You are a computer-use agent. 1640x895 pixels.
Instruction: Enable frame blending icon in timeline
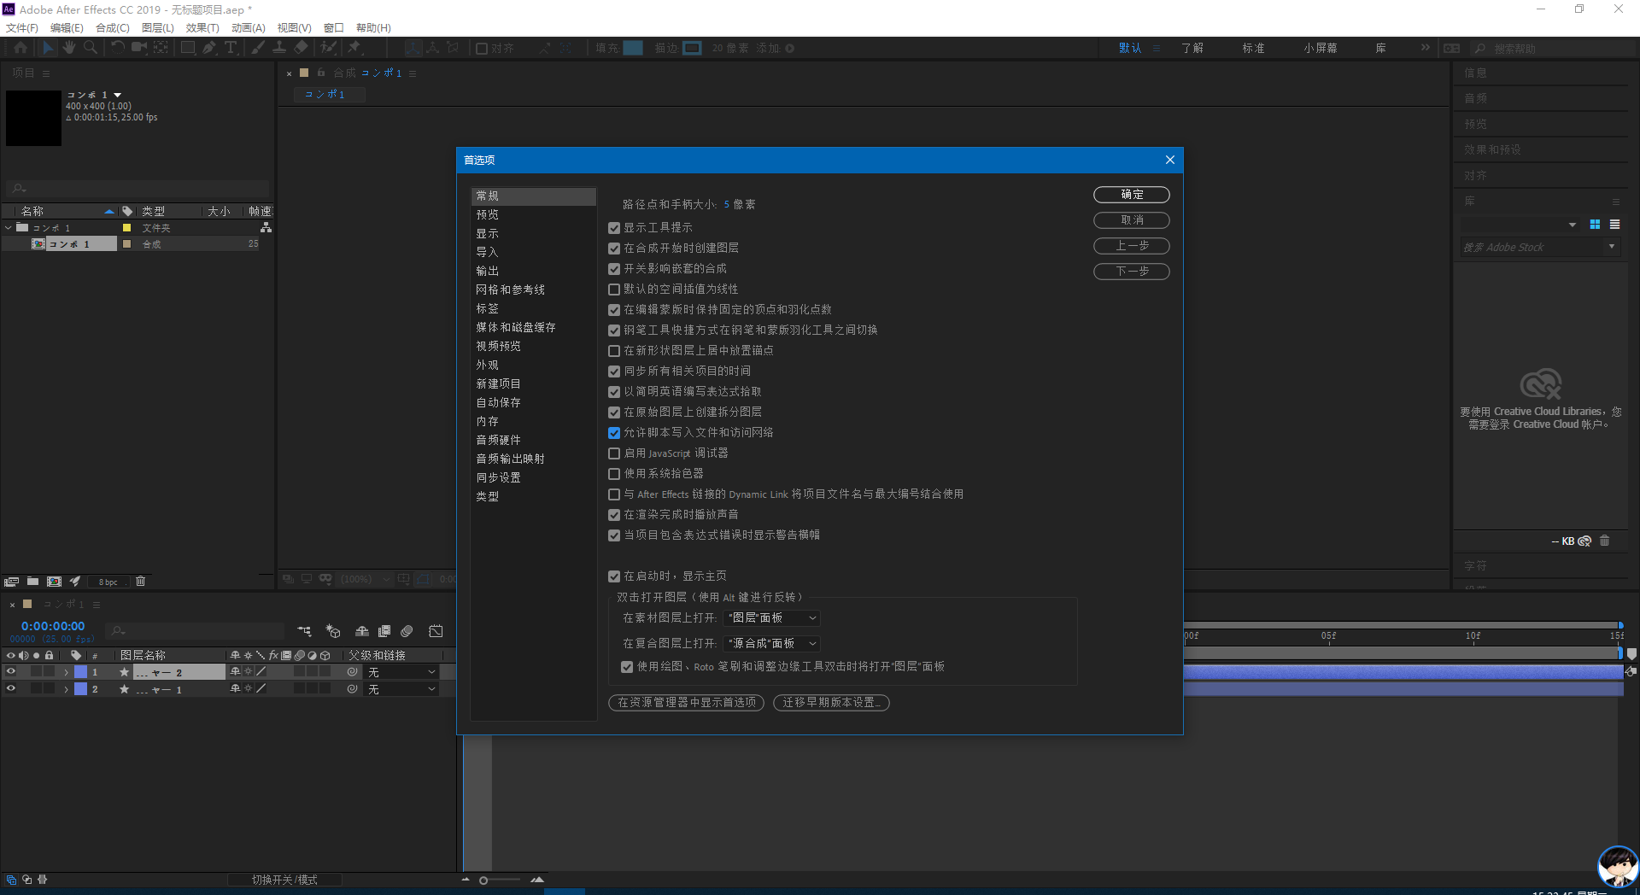(x=384, y=631)
